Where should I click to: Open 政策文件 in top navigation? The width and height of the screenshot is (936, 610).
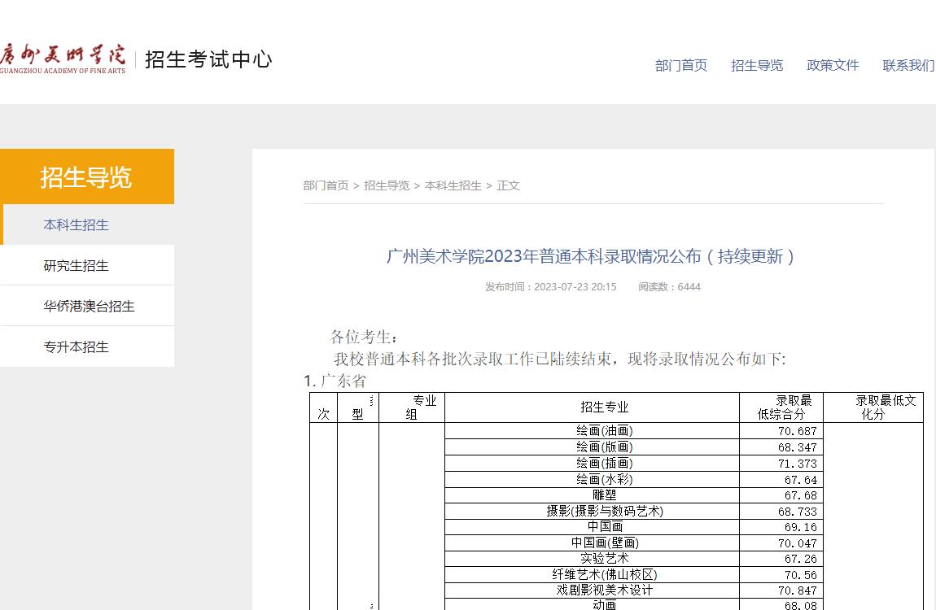(x=833, y=66)
